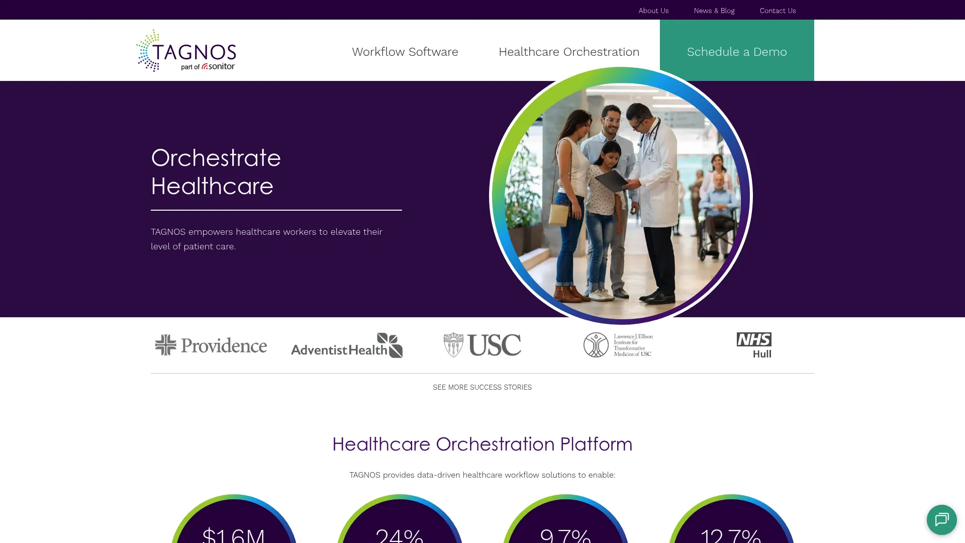Go to Contact Us
The width and height of the screenshot is (965, 543).
778,11
